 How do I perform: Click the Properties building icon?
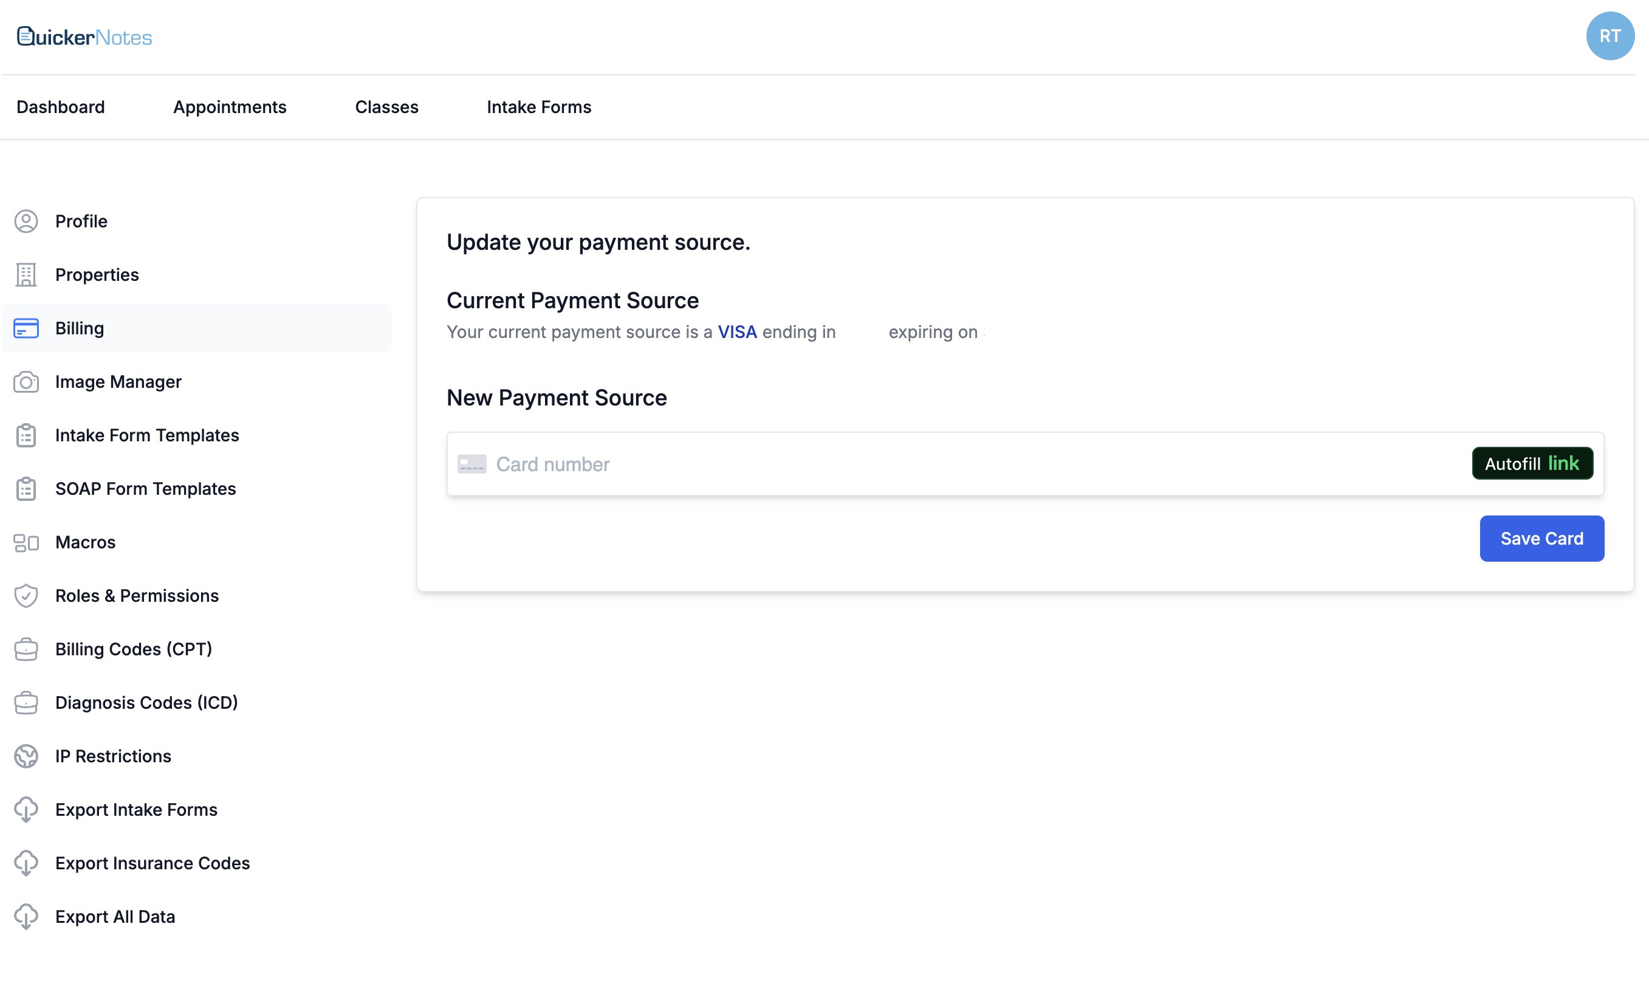[x=26, y=274]
